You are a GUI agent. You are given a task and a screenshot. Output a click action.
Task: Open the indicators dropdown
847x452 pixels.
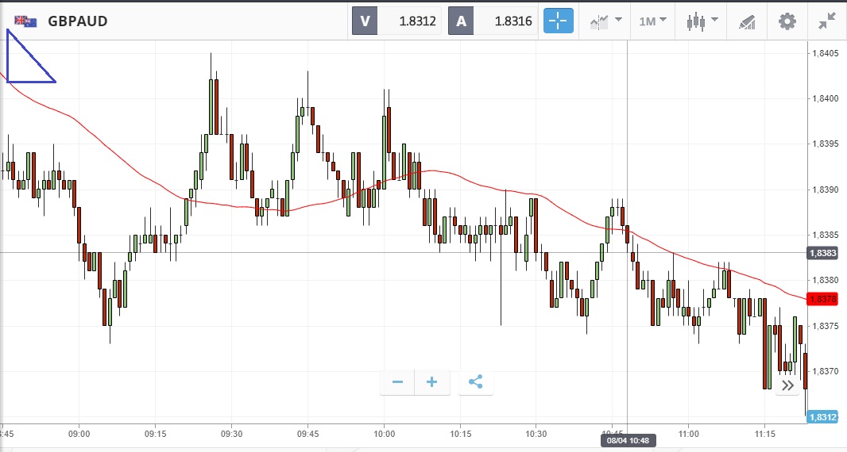605,21
